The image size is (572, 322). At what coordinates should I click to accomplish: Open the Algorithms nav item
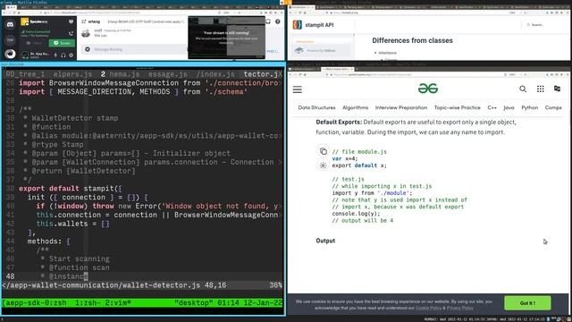pos(356,107)
